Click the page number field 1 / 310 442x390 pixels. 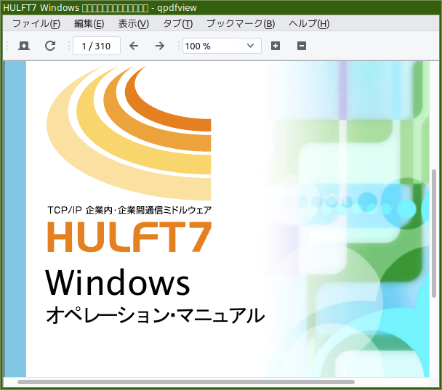(x=97, y=46)
